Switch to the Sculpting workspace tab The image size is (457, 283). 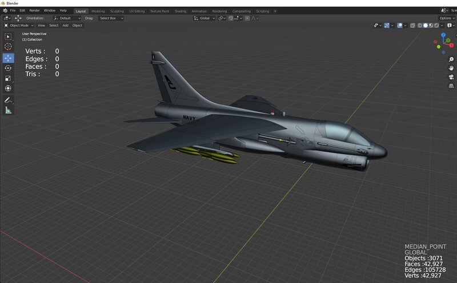click(118, 11)
